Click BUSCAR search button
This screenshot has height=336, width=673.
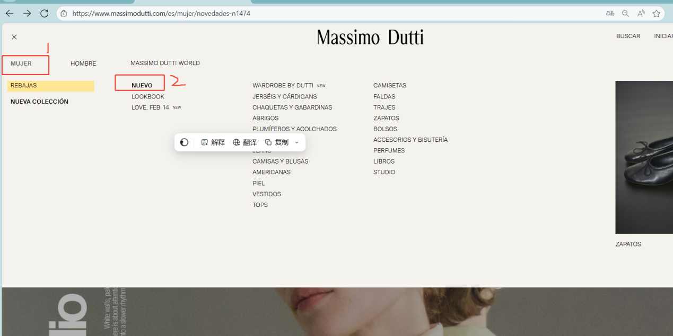click(x=628, y=37)
